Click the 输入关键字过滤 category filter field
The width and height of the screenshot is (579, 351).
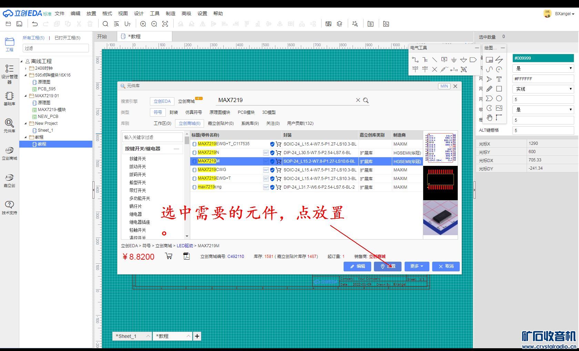pyautogui.click(x=152, y=137)
